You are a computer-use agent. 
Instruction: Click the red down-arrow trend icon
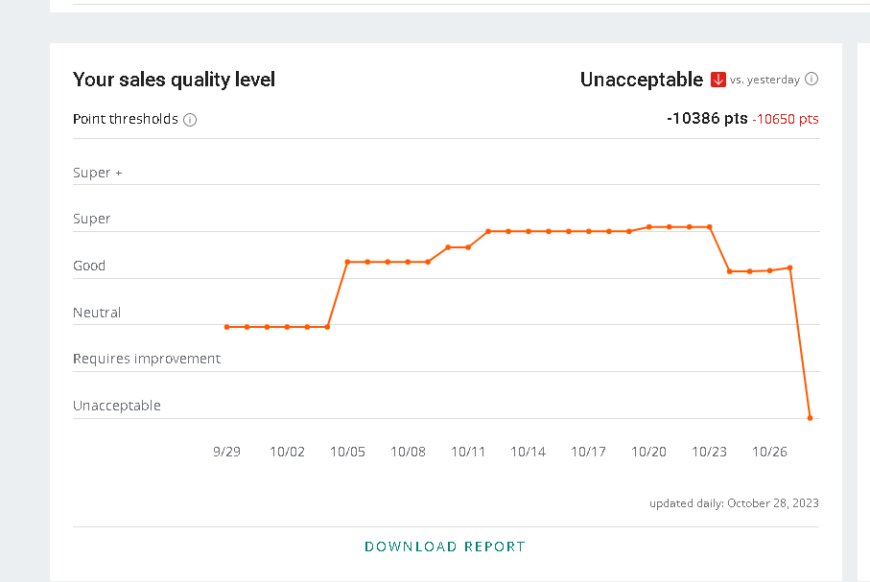point(718,80)
